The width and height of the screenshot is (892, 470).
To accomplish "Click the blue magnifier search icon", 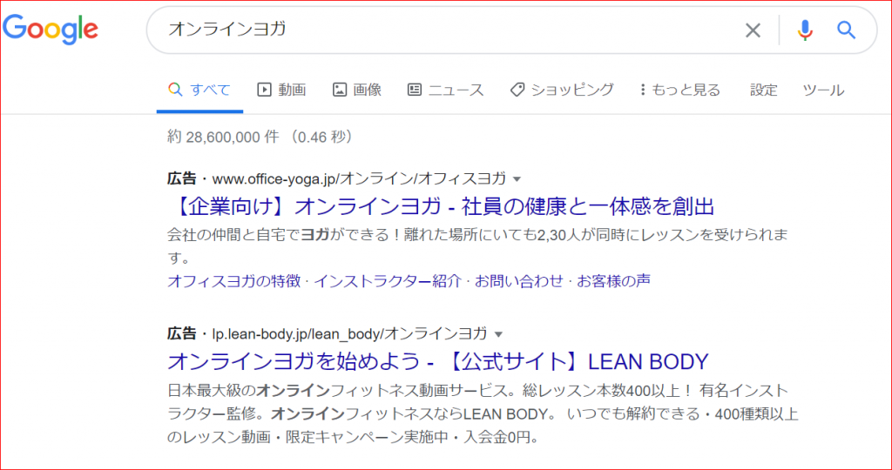I will pyautogui.click(x=847, y=30).
